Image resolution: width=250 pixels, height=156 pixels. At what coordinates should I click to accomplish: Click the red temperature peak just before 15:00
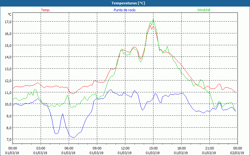tap(150, 25)
